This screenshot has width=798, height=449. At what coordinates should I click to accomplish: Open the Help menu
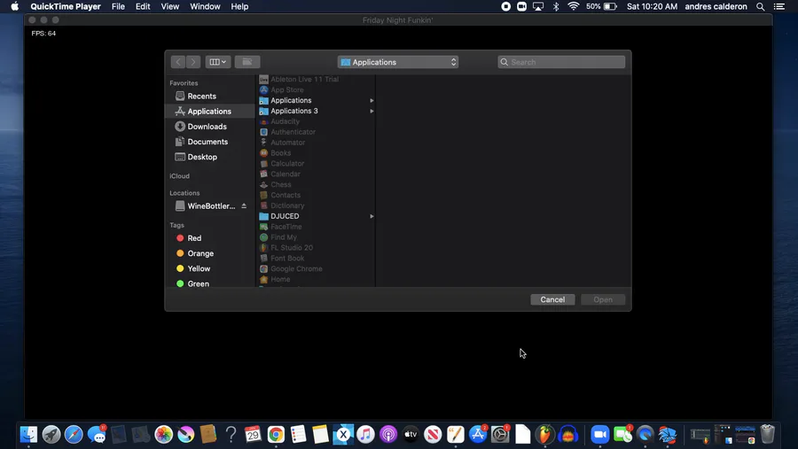239,6
